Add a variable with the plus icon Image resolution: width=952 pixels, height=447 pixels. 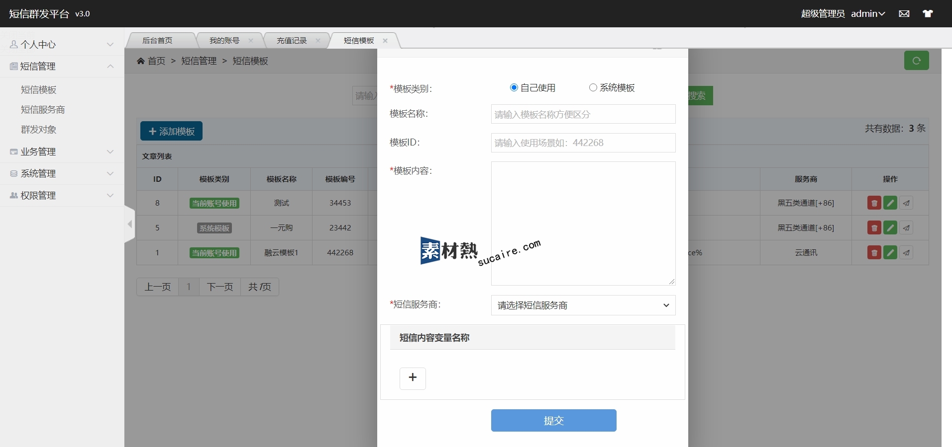413,378
